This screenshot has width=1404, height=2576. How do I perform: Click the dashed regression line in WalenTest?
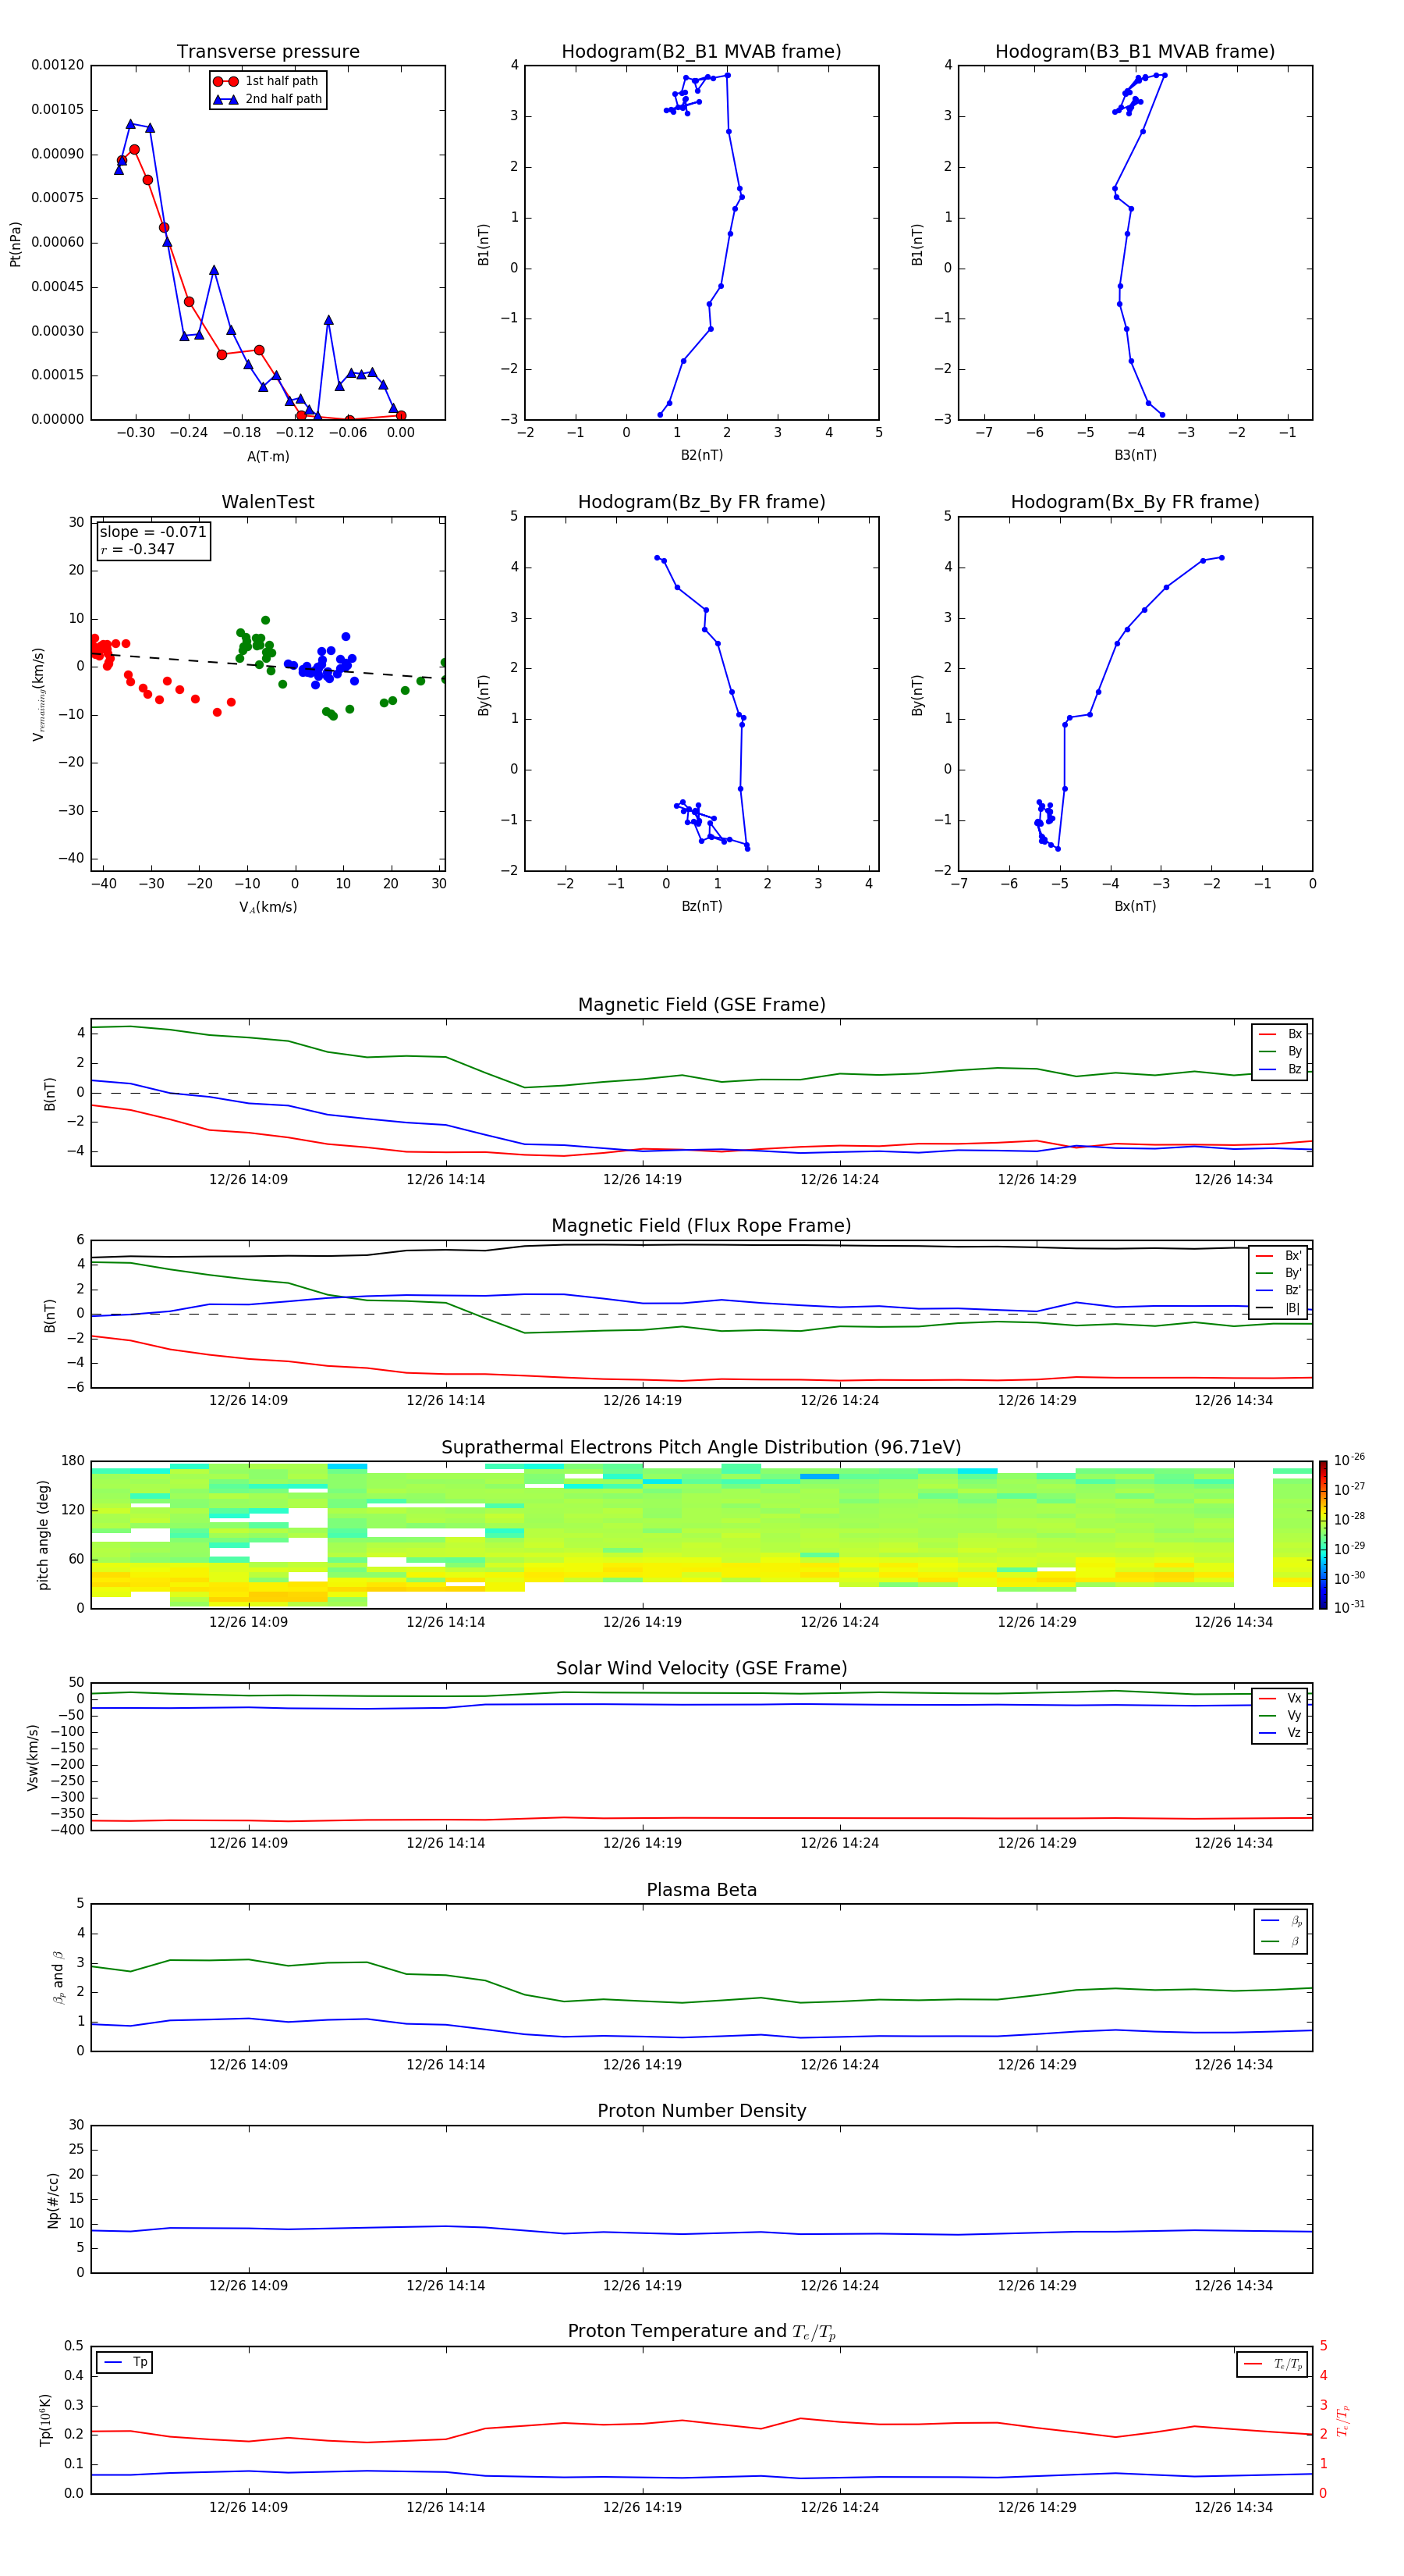(x=268, y=666)
